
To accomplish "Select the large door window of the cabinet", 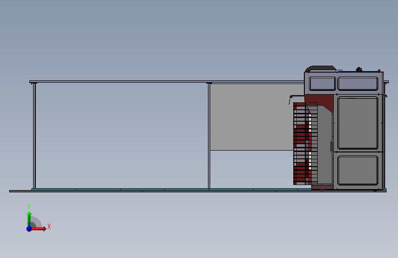I will tap(358, 123).
